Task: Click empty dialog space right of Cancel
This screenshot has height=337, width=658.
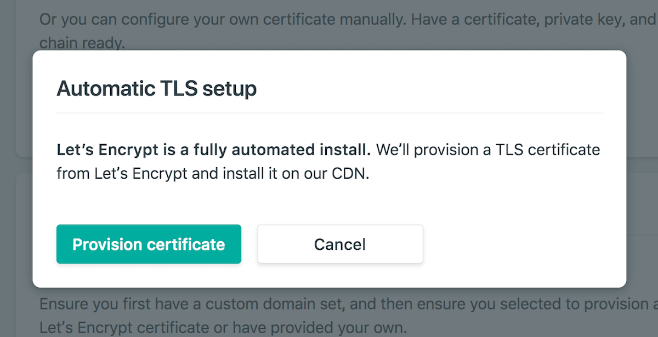Action: click(x=521, y=244)
